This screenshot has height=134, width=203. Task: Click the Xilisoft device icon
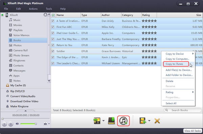pos(7,15)
